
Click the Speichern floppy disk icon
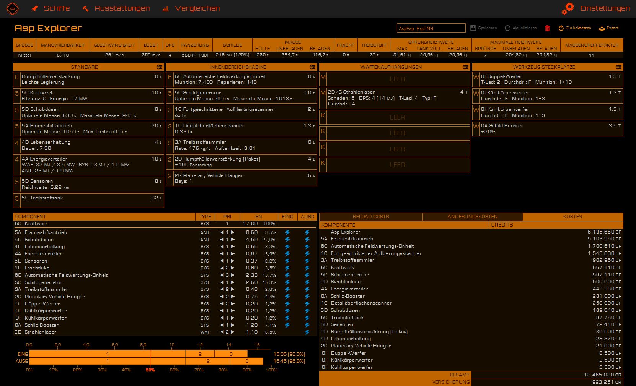click(x=473, y=28)
